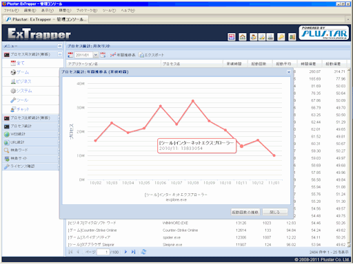Expand the 検索ワード panel
This screenshot has height=264, width=353.
pos(30,150)
